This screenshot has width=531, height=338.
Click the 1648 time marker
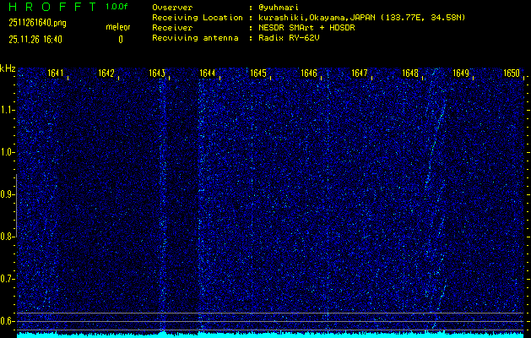[410, 74]
